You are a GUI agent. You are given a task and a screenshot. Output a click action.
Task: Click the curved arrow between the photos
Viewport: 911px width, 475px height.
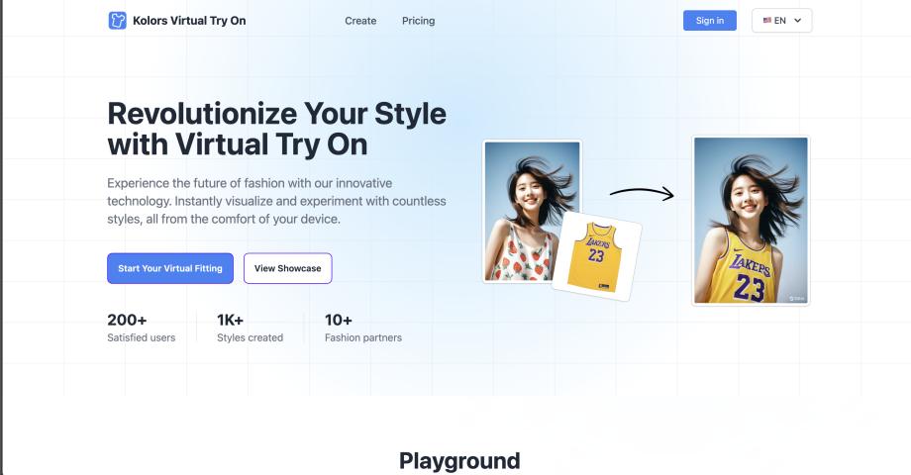point(641,192)
